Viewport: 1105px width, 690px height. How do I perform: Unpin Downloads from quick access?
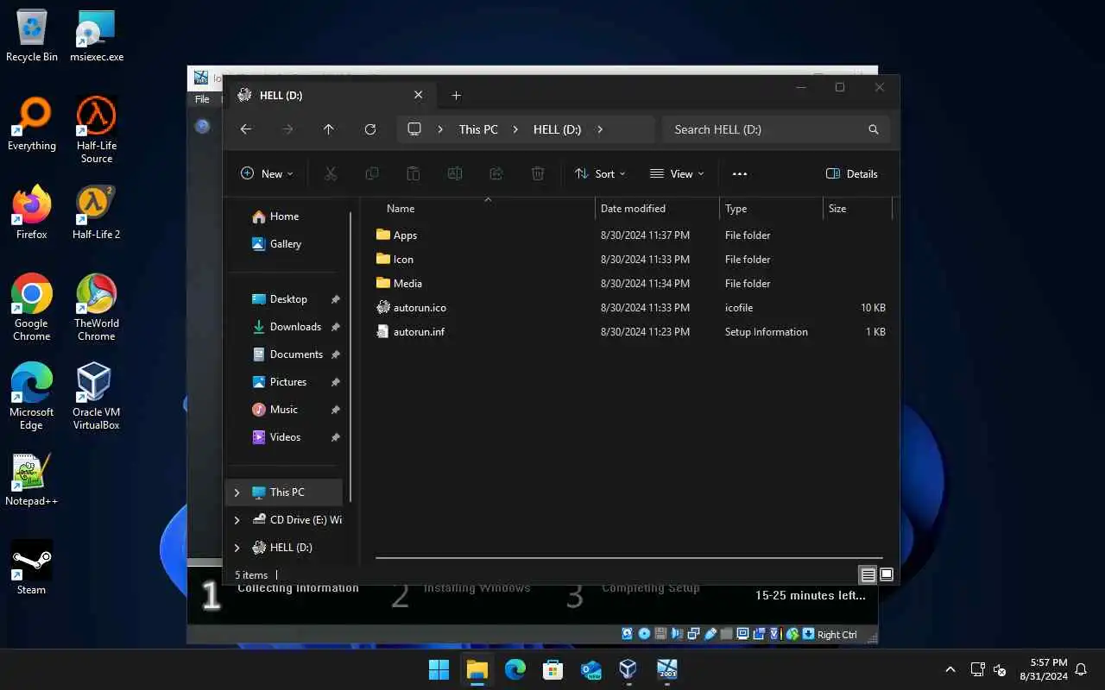pos(336,327)
